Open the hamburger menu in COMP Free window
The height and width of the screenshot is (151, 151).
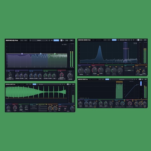click(x=136, y=79)
